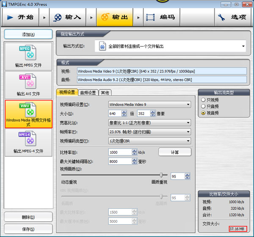Click the 音频 format summary field
Viewport: 254px width, 237px height.
click(x=162, y=80)
